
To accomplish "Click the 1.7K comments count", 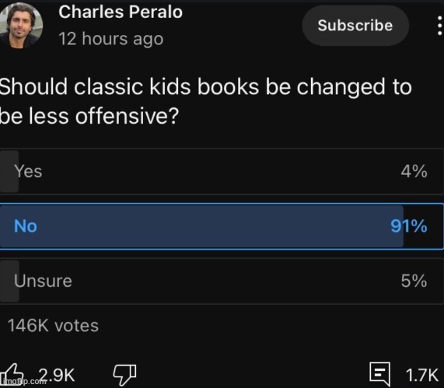I will click(422, 375).
